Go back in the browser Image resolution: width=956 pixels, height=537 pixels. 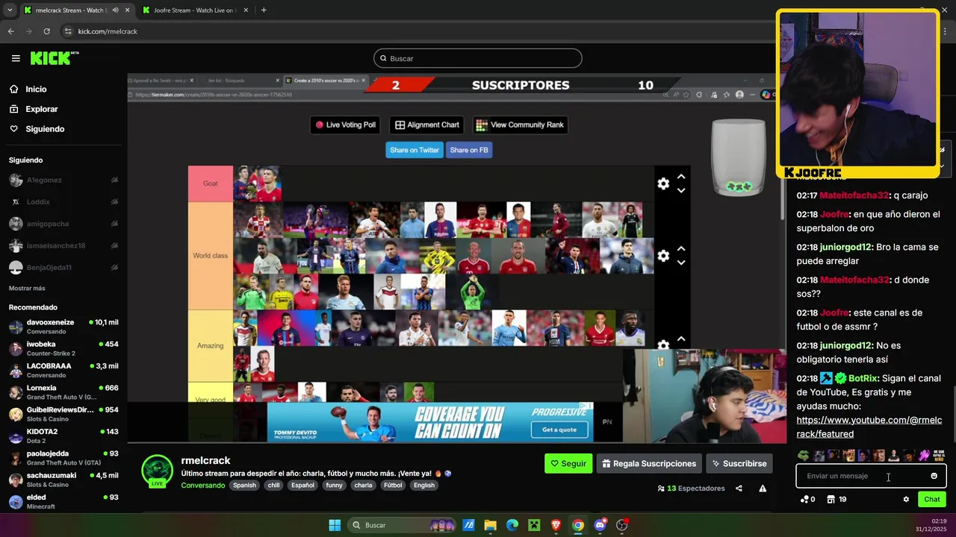tap(10, 31)
